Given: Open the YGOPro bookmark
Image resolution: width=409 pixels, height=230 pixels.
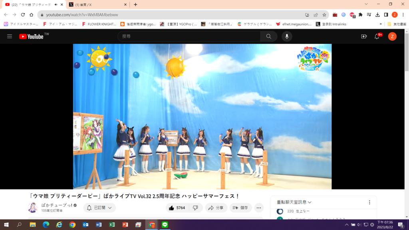Looking at the screenshot, I should pyautogui.click(x=179, y=24).
